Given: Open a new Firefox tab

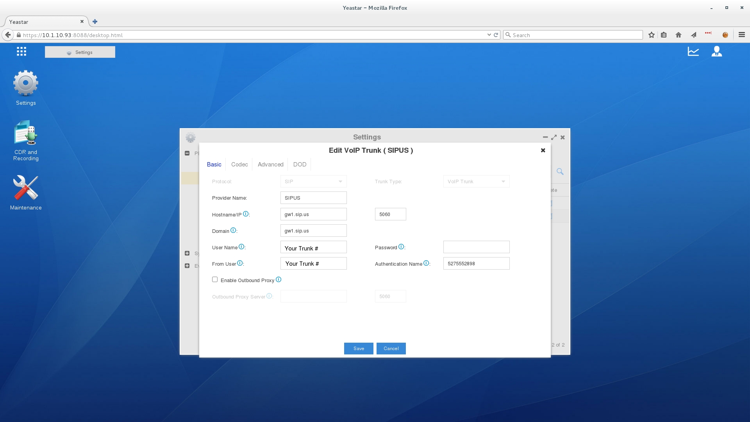Looking at the screenshot, I should point(95,21).
